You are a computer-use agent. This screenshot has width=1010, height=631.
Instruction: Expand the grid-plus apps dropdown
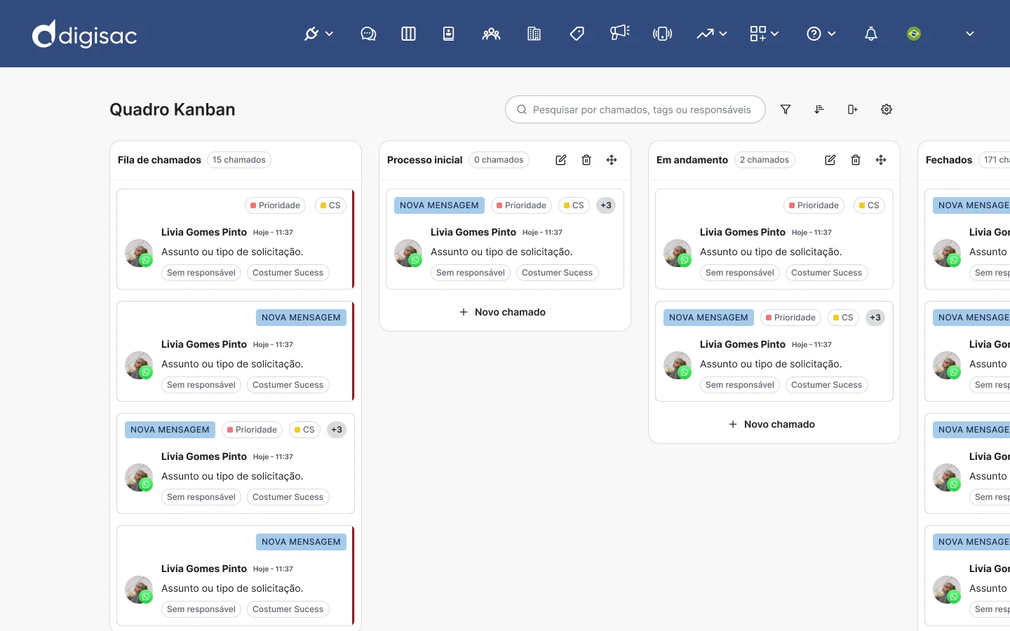pos(765,34)
